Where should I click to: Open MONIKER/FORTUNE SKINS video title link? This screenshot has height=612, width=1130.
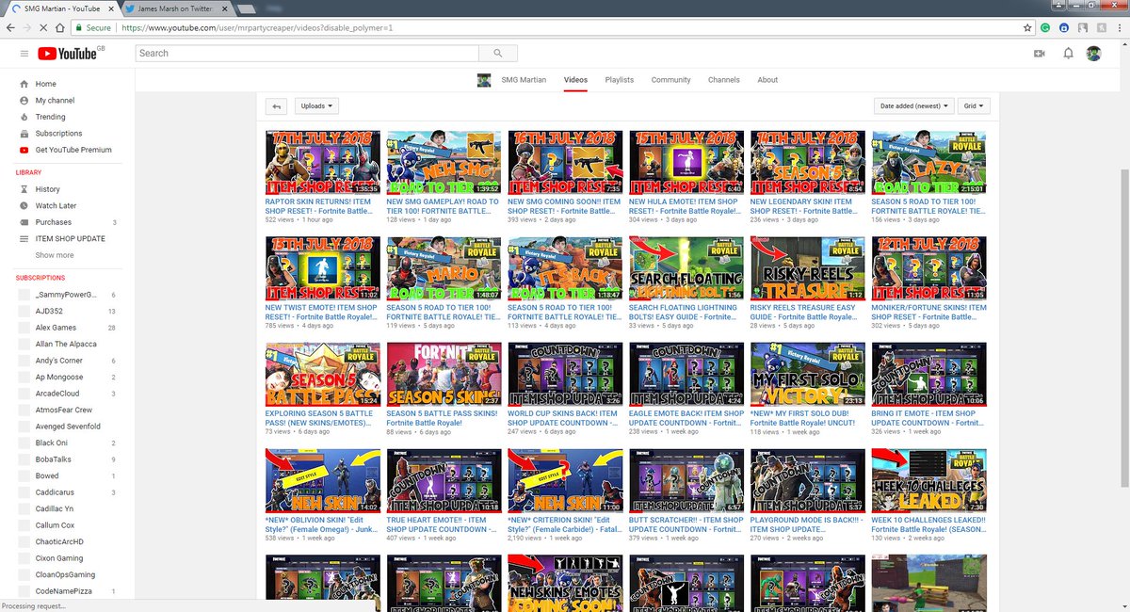928,312
